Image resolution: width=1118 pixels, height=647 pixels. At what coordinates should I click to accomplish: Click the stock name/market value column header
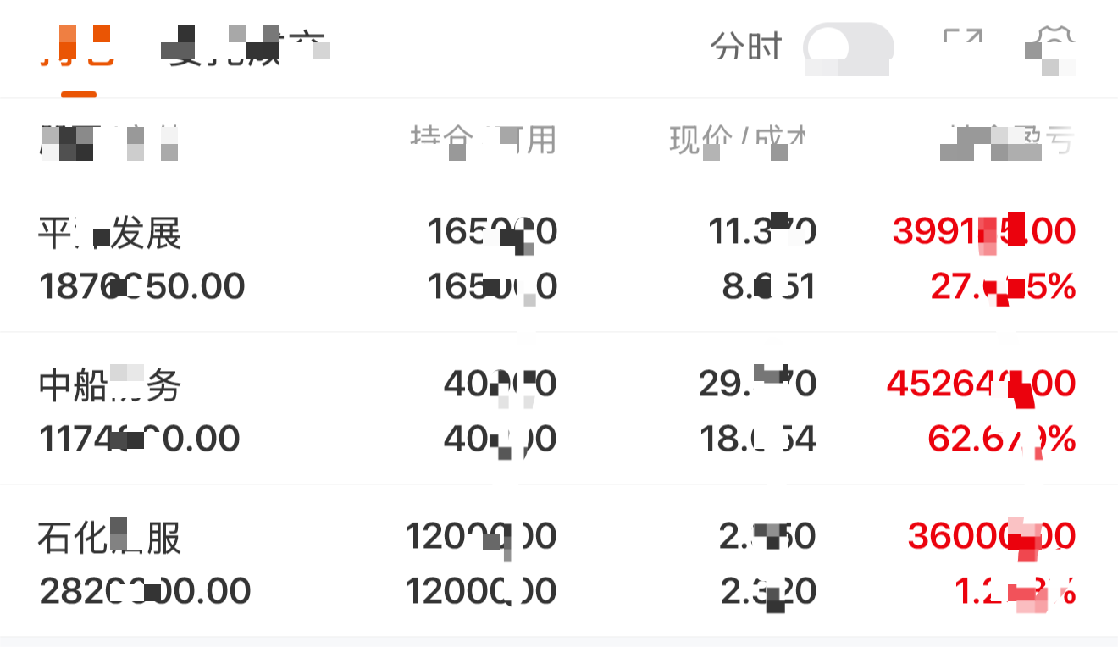coord(108,141)
